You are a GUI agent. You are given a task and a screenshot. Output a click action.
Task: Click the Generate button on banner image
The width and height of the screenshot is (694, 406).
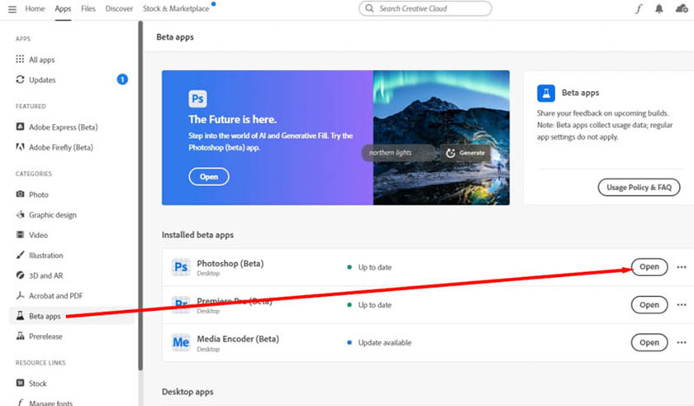tap(465, 153)
